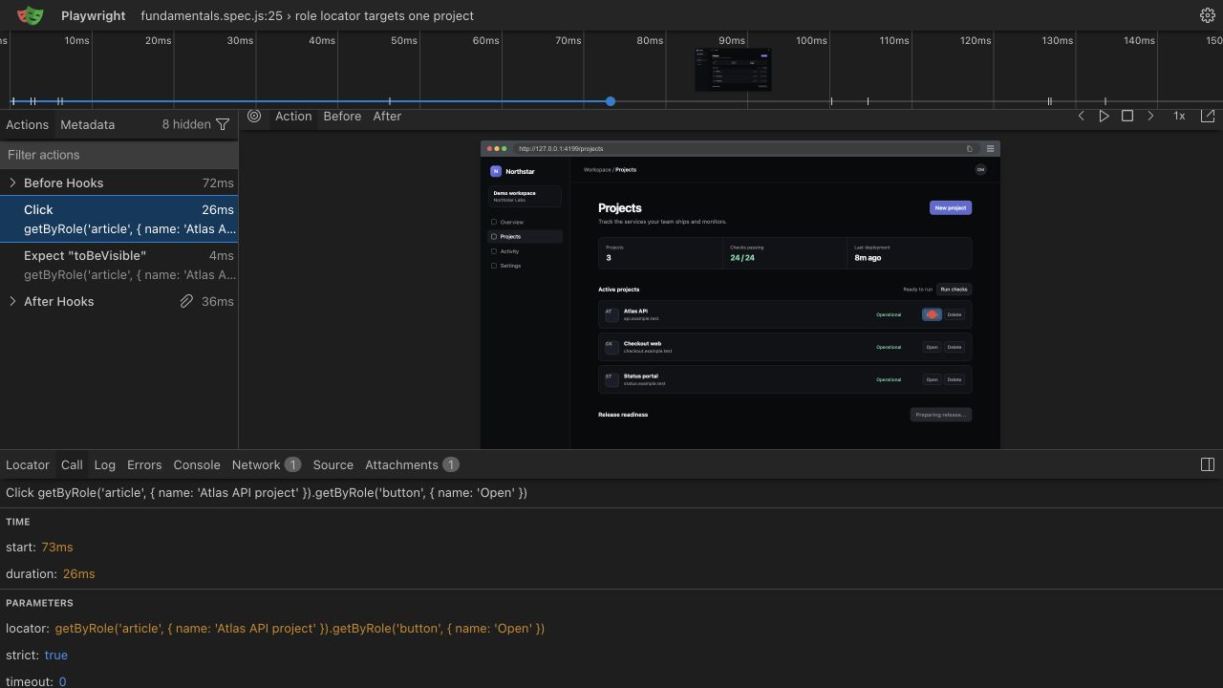Show the Action snapshot tab
This screenshot has width=1223, height=688.
click(x=293, y=116)
